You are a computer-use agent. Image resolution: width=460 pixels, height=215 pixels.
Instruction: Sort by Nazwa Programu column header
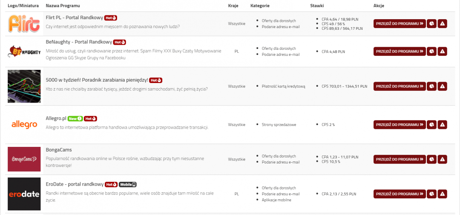click(63, 6)
